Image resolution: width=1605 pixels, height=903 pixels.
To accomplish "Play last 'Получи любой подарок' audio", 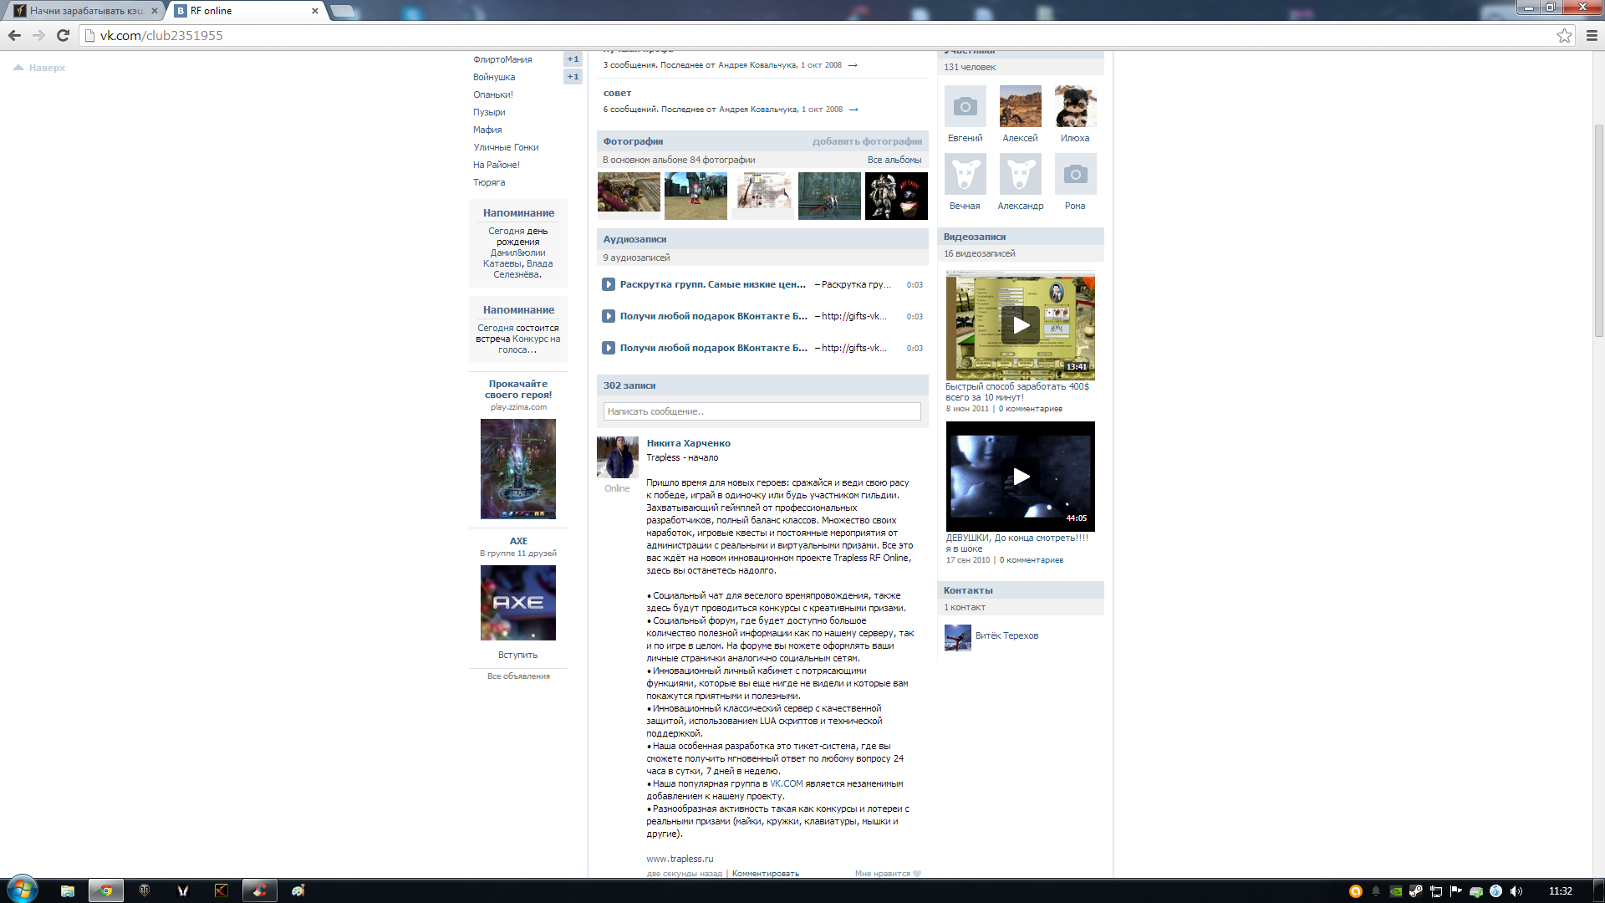I will click(609, 348).
